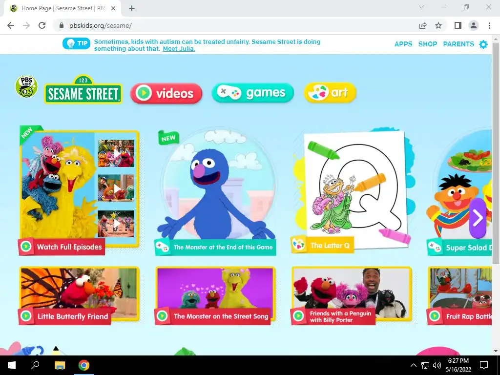Click the PBS Kids logo

(x=26, y=87)
